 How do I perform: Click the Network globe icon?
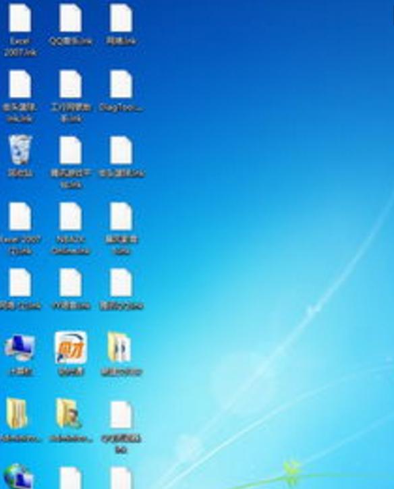19,477
